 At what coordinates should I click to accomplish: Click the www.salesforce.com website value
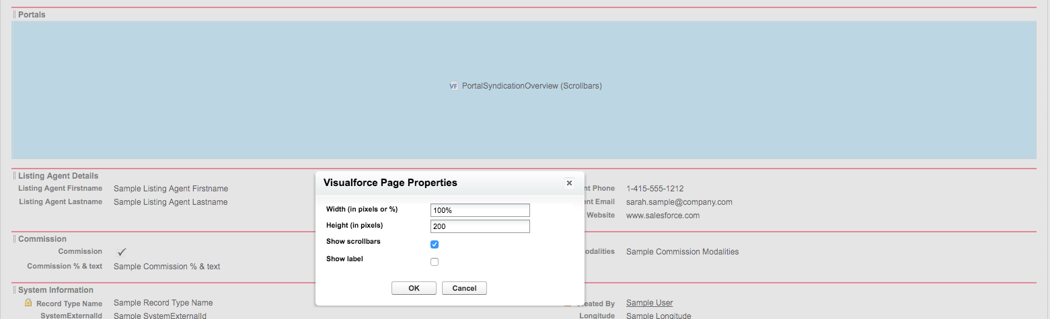[x=663, y=216]
